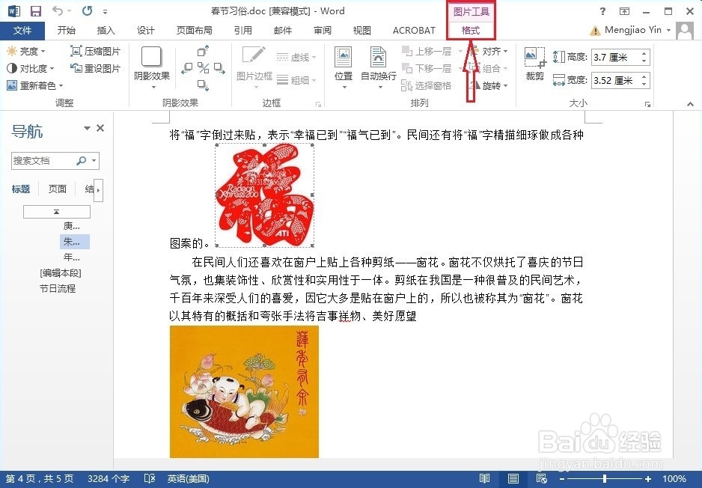Open the 审阅 tab
Viewport: 702px width, 488px height.
(x=323, y=31)
